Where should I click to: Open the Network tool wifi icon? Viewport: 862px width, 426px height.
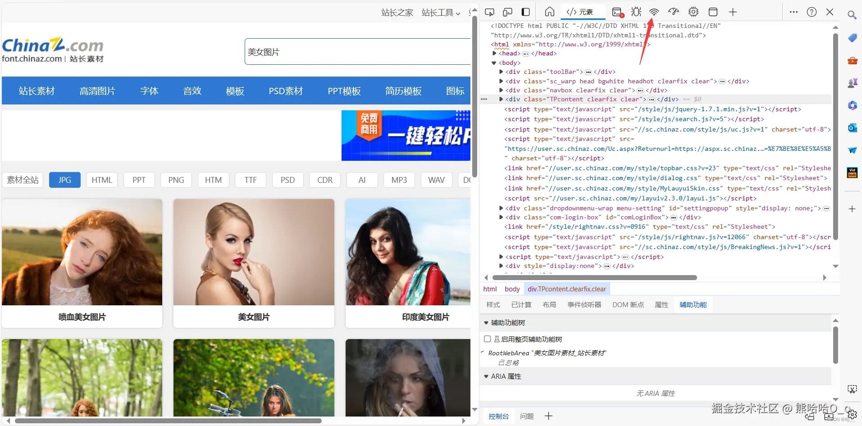[x=654, y=12]
